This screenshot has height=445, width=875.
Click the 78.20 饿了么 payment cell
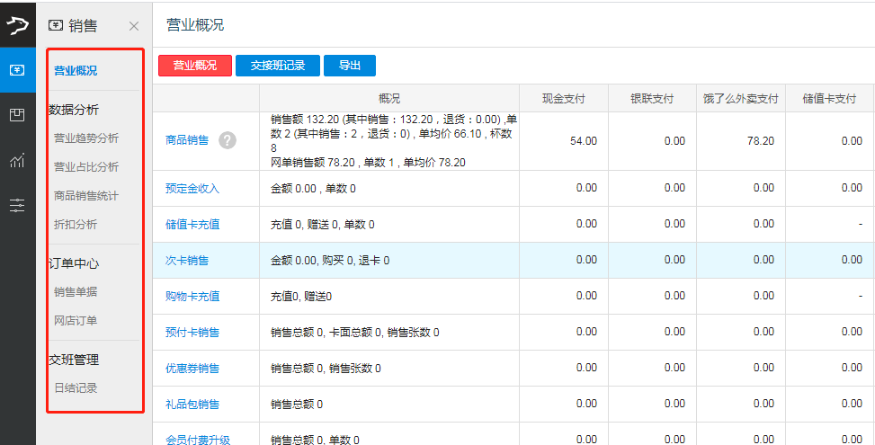coord(741,141)
